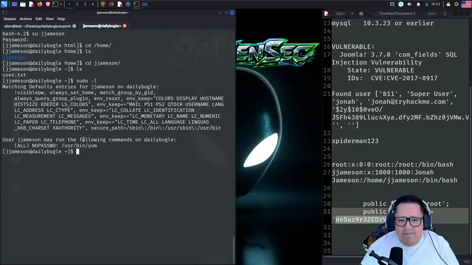Click the 'sudo -l' command in terminal
Viewport: 472px width, 265px height.
pyautogui.click(x=86, y=81)
